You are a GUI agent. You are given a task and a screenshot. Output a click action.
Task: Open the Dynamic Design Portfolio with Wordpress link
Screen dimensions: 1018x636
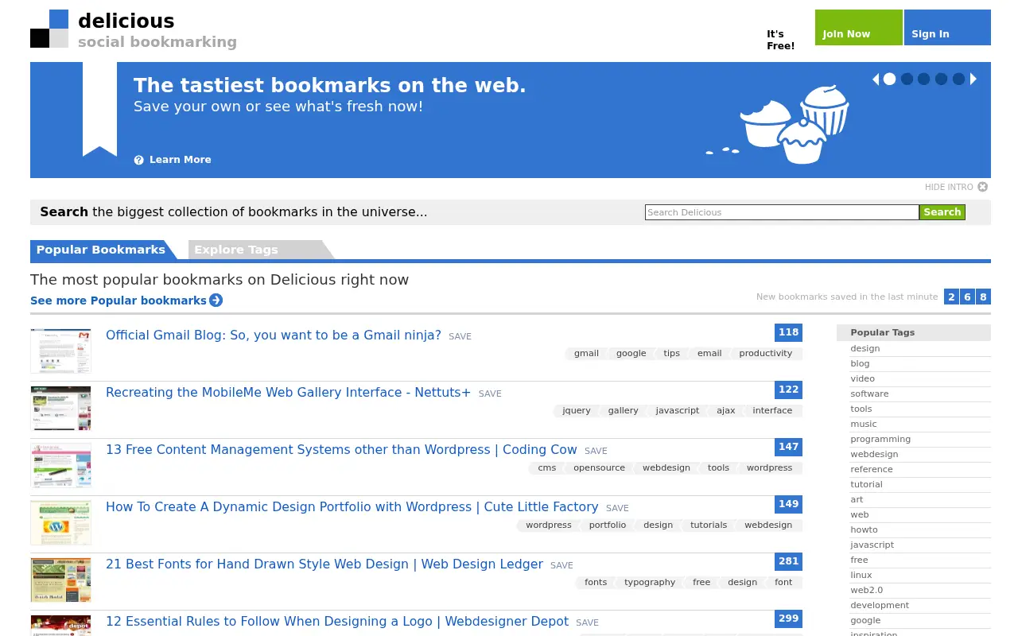click(x=352, y=507)
